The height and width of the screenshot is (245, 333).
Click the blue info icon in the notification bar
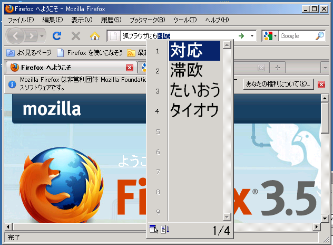tap(12, 84)
